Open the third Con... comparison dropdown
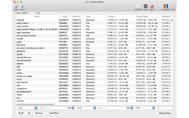 161,108
